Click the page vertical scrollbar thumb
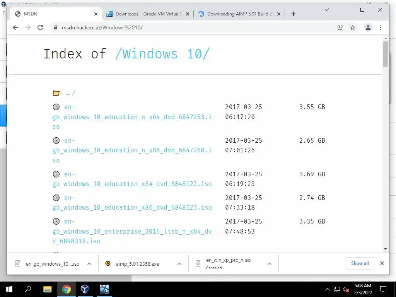Screen dimensions: 396x297 click(386, 54)
